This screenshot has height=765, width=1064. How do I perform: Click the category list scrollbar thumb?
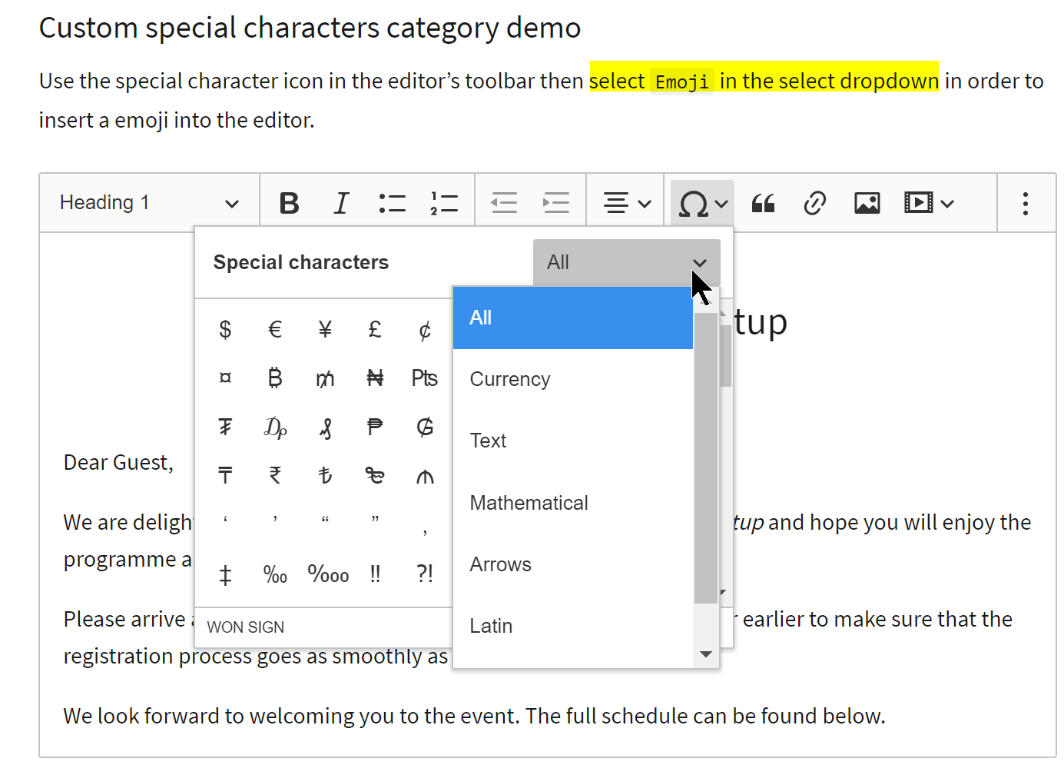click(x=705, y=458)
